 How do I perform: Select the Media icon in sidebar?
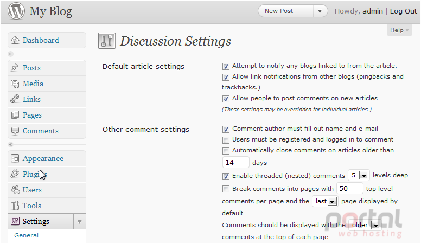point(15,84)
